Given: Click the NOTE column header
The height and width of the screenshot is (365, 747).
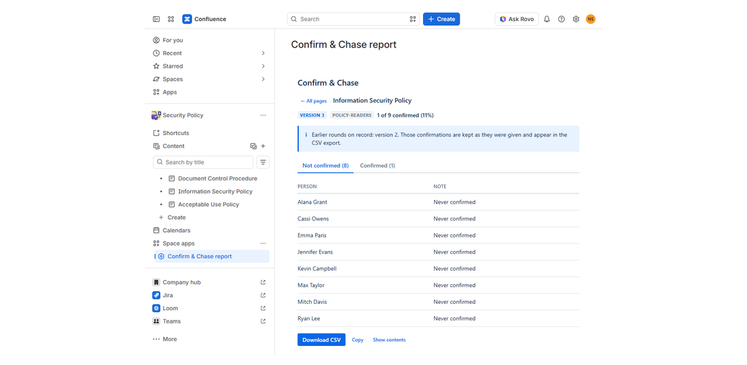Looking at the screenshot, I should 440,187.
